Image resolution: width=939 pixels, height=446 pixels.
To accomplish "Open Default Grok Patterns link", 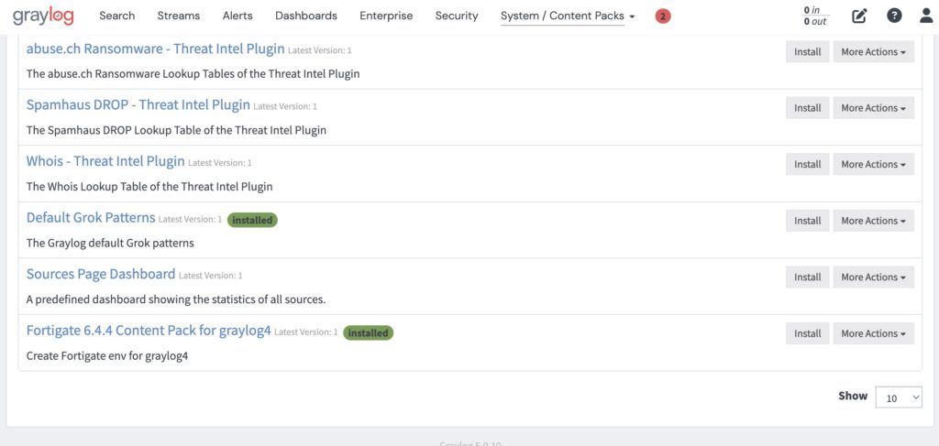I will coord(91,218).
